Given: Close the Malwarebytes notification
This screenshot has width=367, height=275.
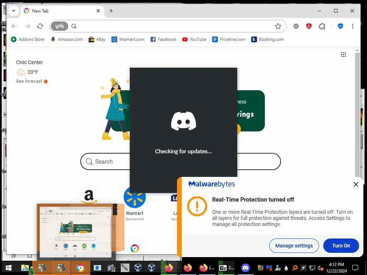Looking at the screenshot, I should 356,184.
